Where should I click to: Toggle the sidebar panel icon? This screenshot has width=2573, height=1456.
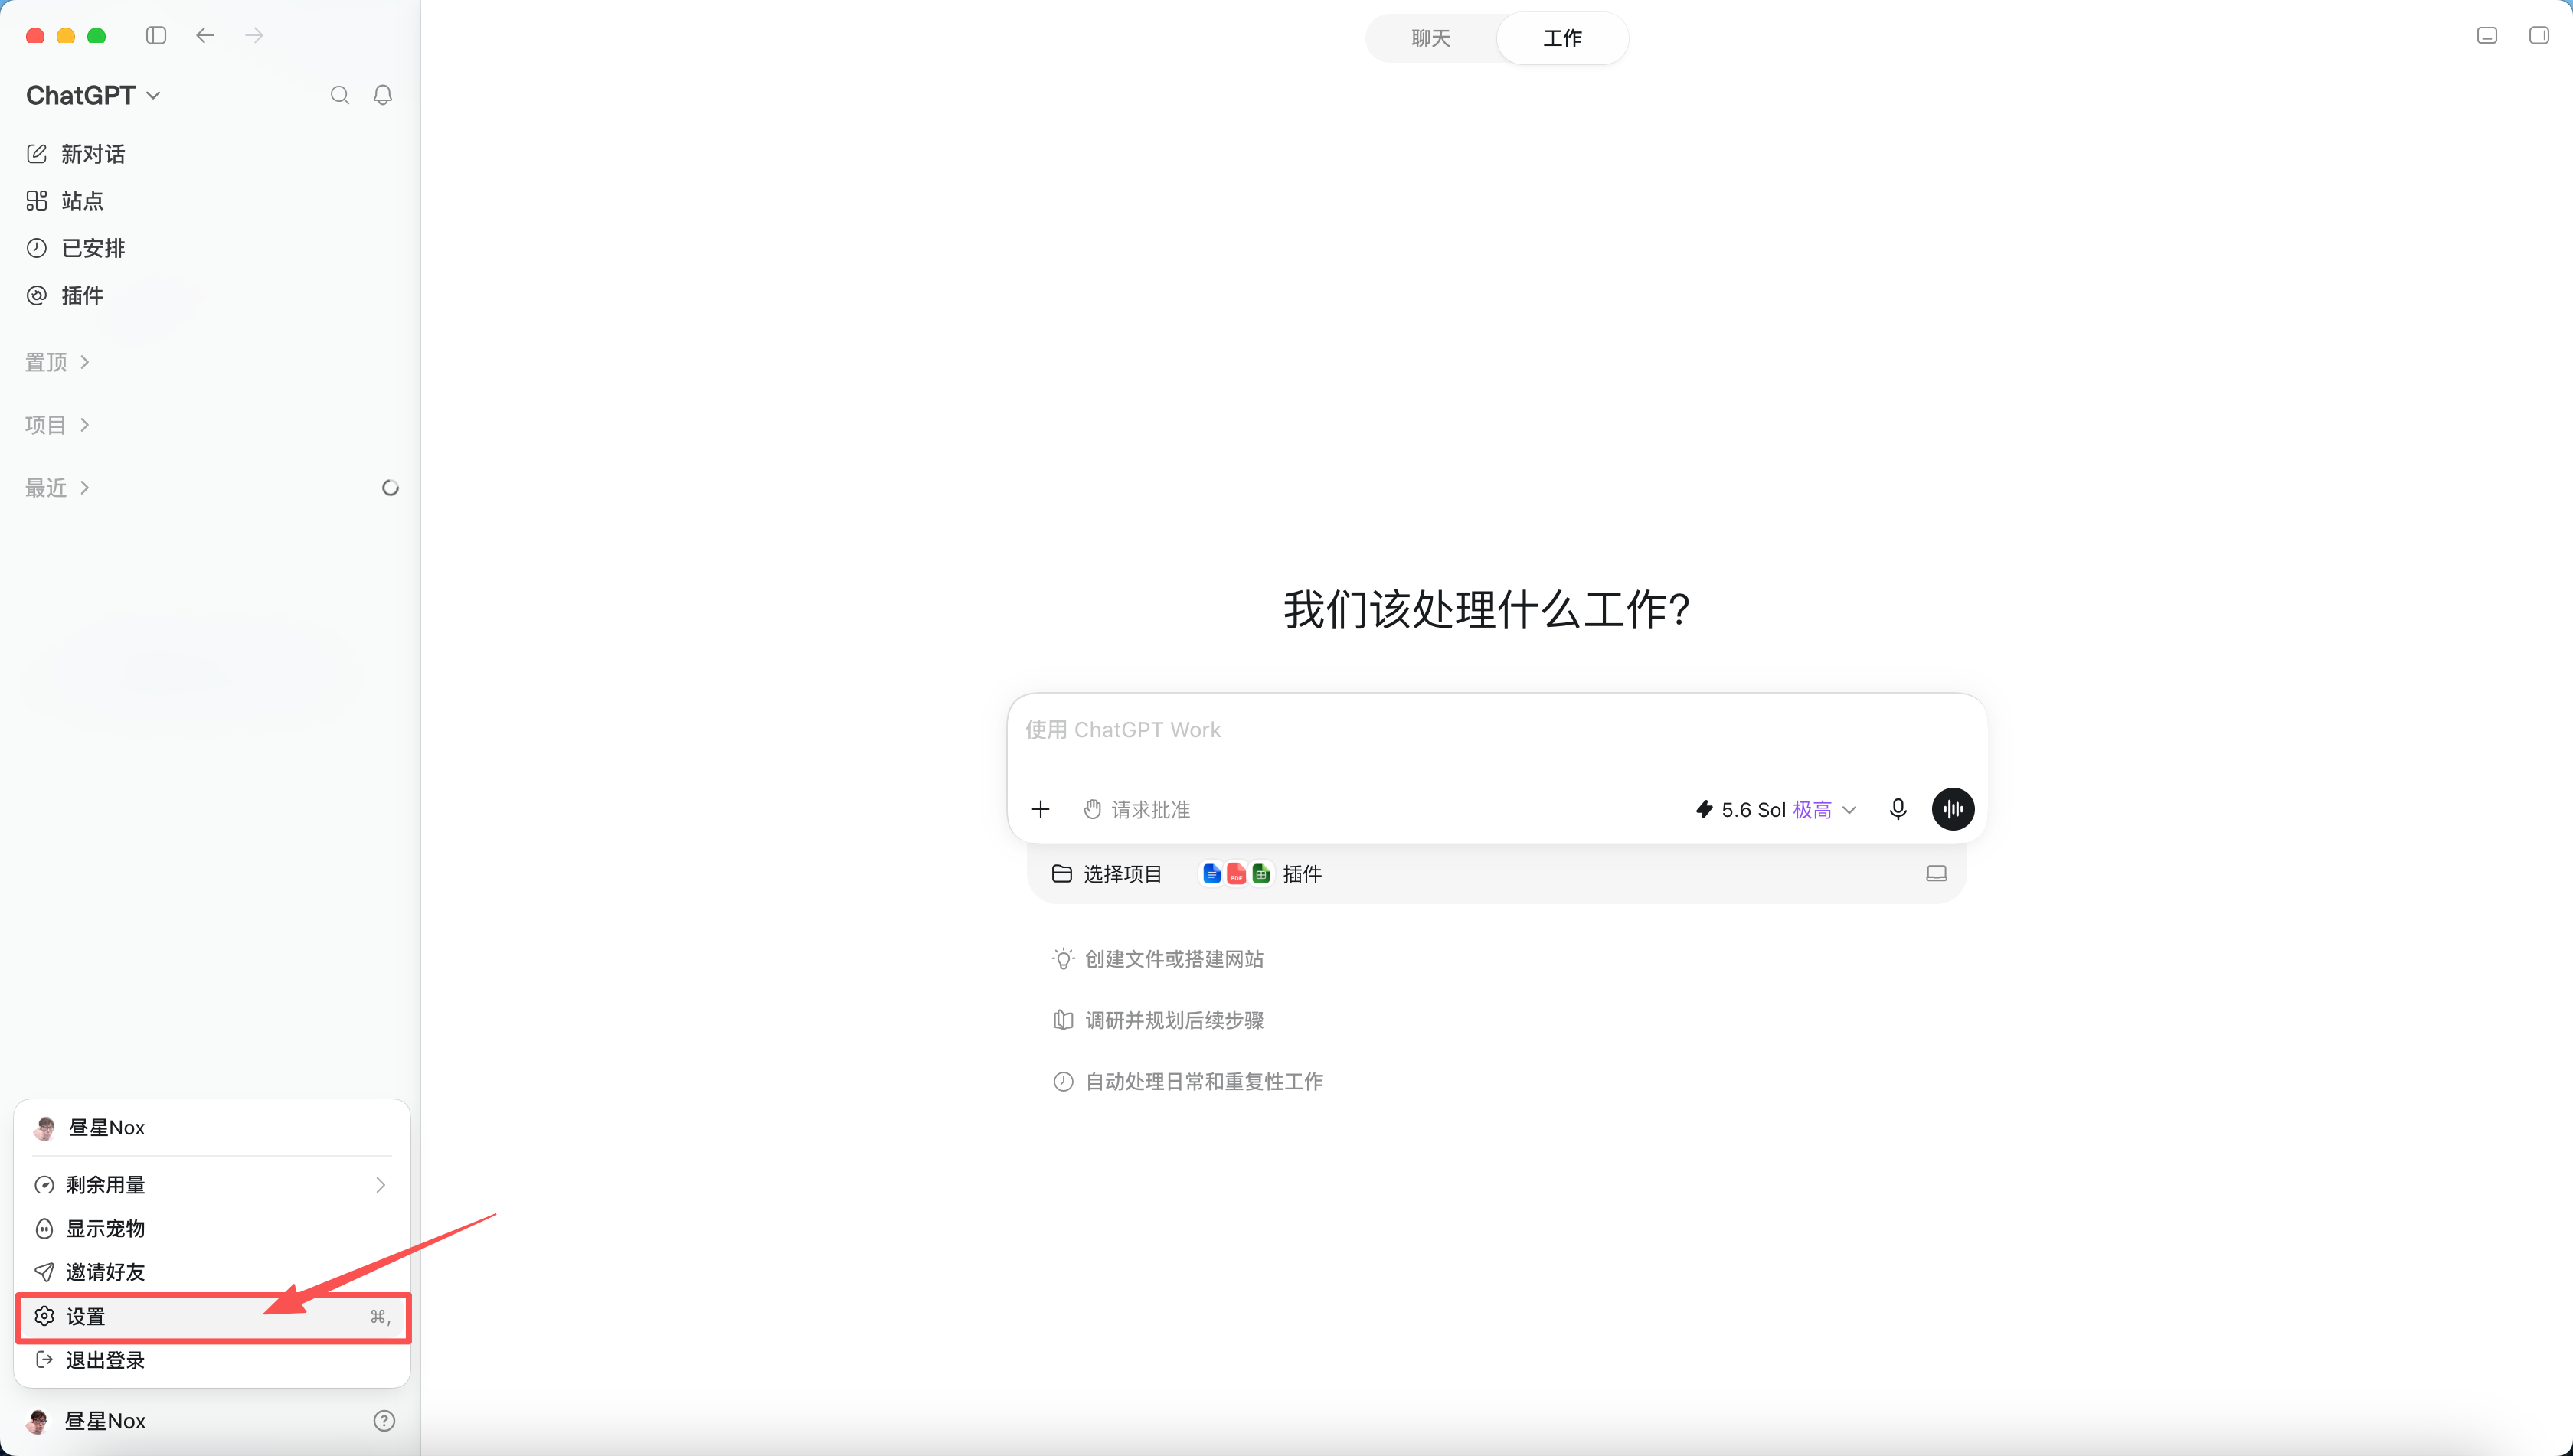[x=156, y=36]
